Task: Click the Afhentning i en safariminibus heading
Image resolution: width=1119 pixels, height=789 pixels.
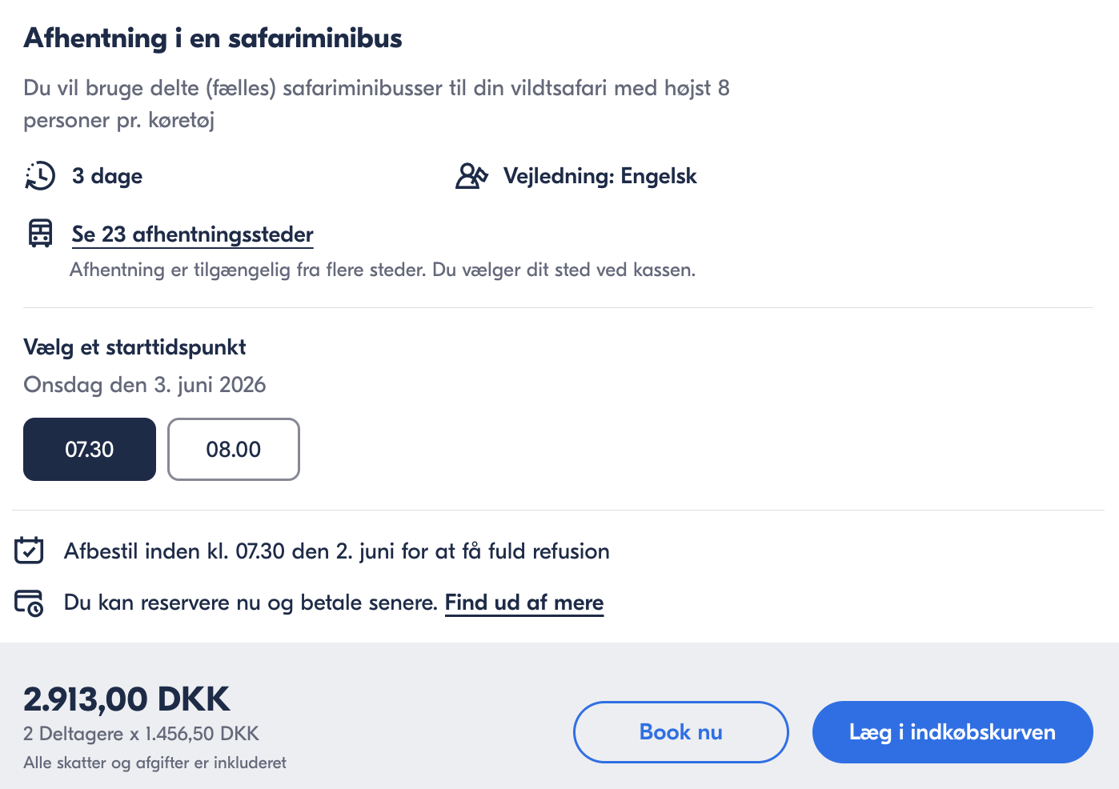Action: tap(213, 38)
